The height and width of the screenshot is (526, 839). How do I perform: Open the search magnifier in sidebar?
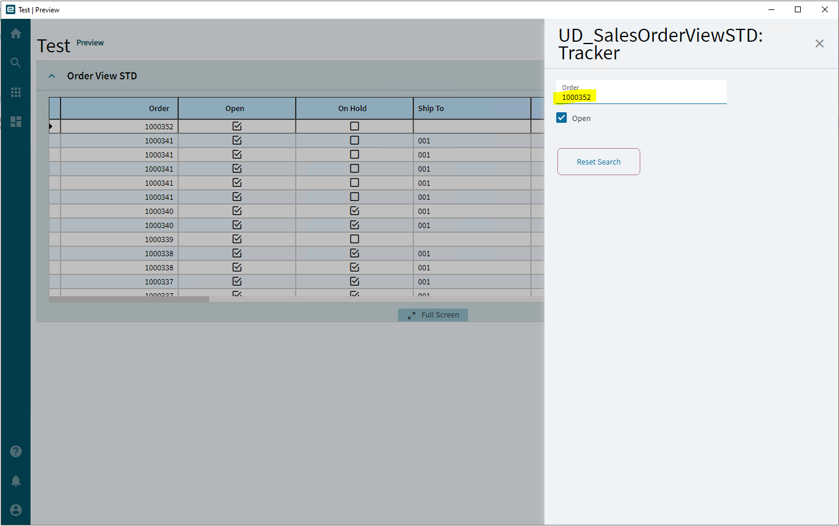[x=16, y=62]
